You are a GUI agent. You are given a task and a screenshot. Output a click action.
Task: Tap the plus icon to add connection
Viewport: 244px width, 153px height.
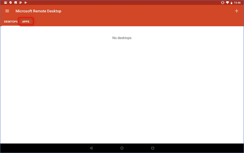(x=236, y=11)
